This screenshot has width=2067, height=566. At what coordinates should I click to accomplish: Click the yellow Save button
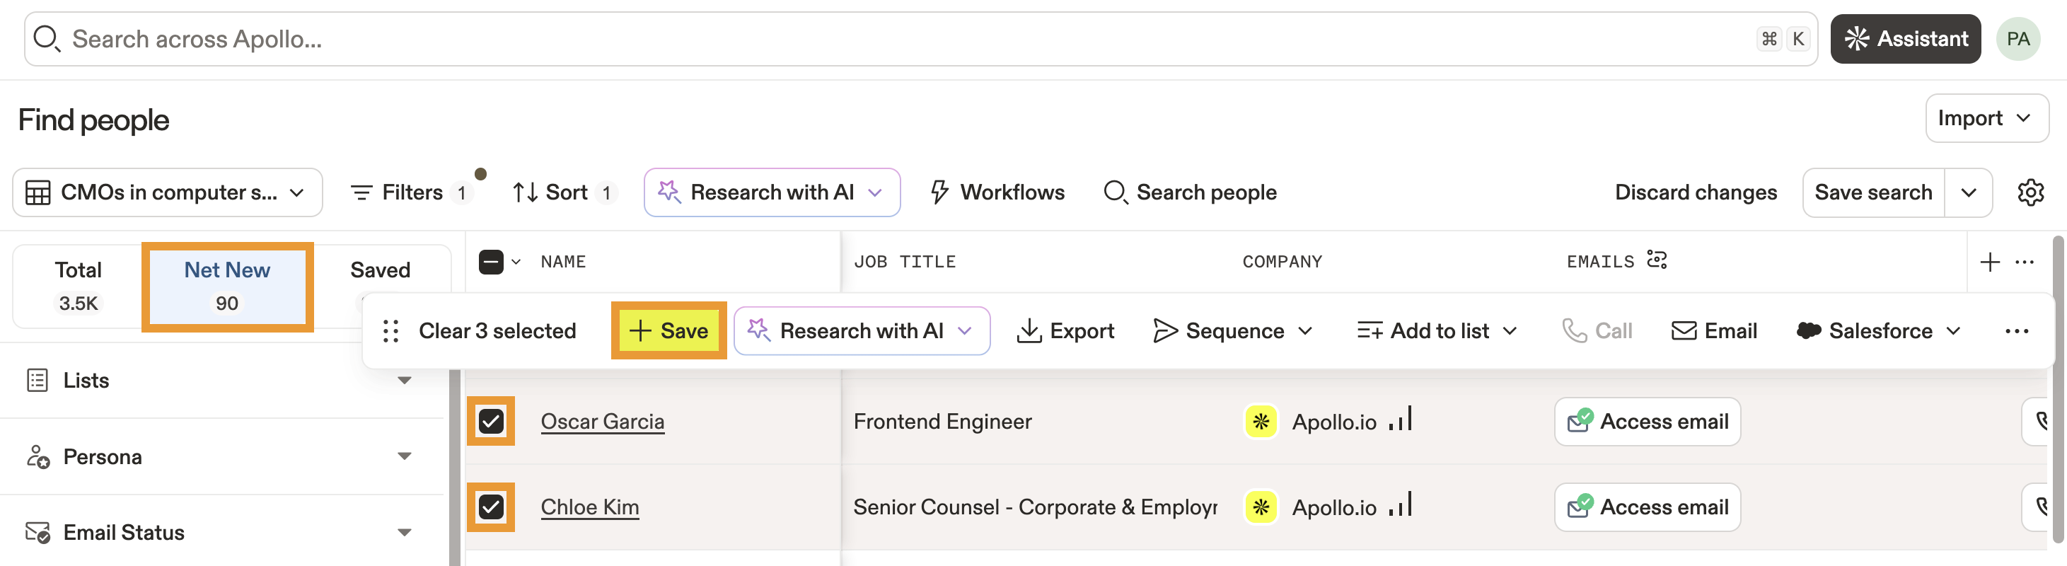[x=669, y=331]
